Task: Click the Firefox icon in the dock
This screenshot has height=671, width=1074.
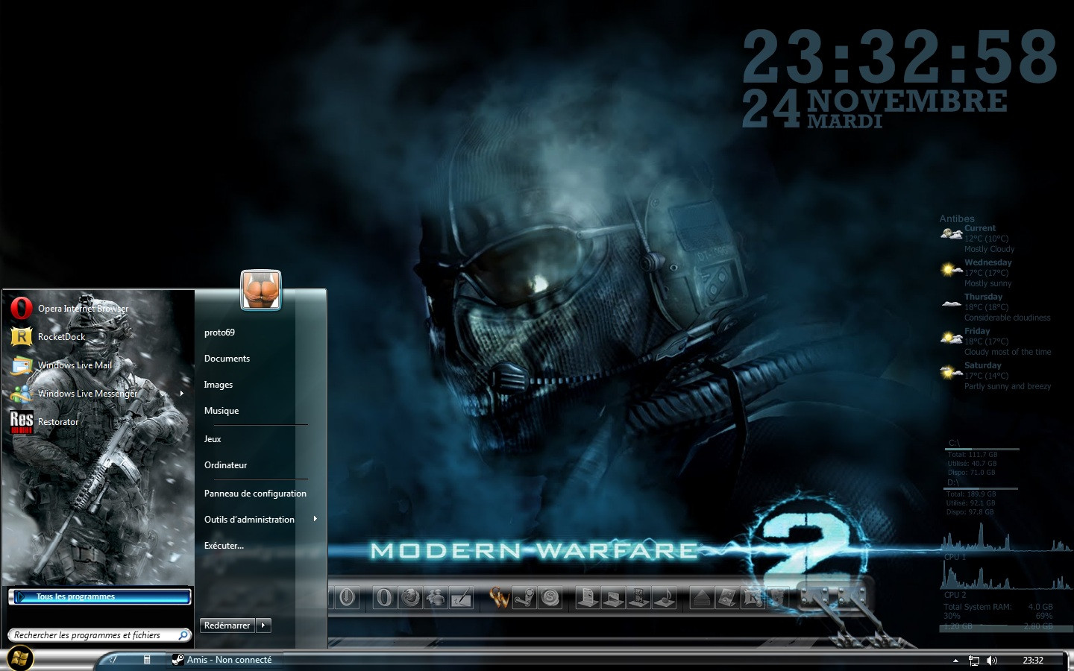Action: click(411, 597)
